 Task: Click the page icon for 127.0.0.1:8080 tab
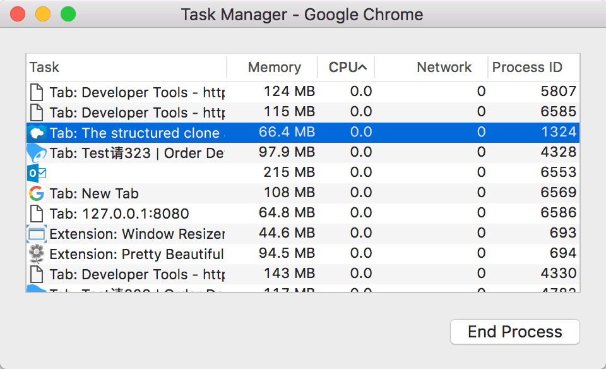[x=37, y=214]
